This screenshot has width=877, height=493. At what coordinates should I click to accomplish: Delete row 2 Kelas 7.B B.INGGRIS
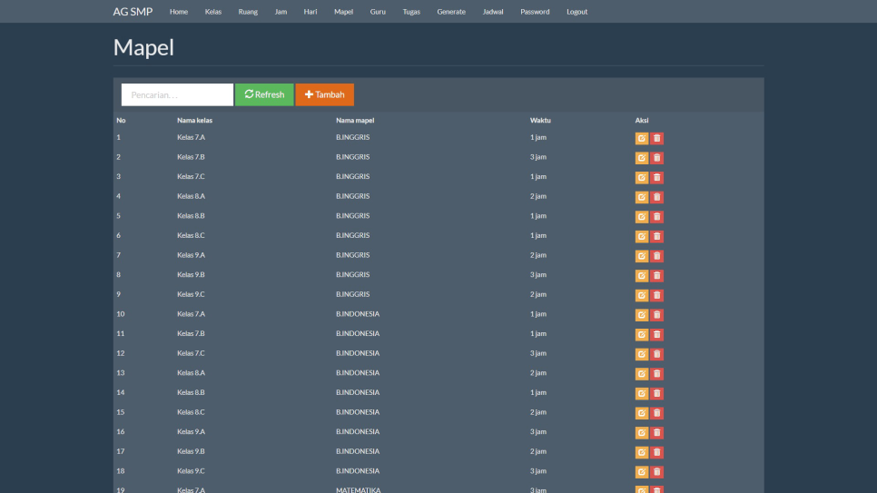coord(657,158)
